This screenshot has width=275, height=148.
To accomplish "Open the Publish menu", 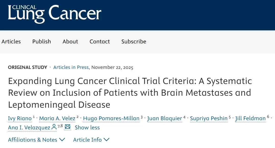I will (x=41, y=41).
